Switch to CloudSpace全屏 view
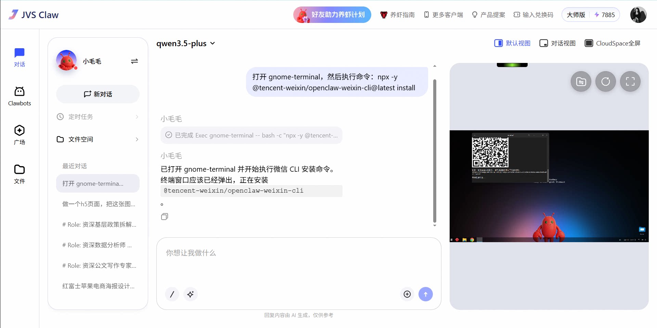657x328 pixels. click(613, 43)
